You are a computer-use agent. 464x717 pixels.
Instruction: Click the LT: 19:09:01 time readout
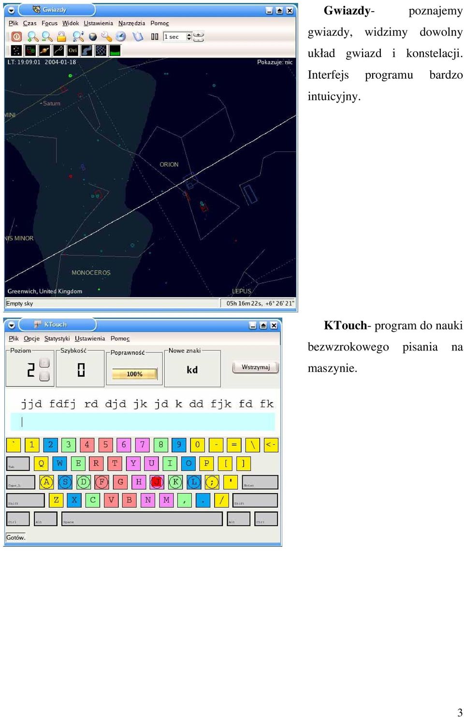42,62
